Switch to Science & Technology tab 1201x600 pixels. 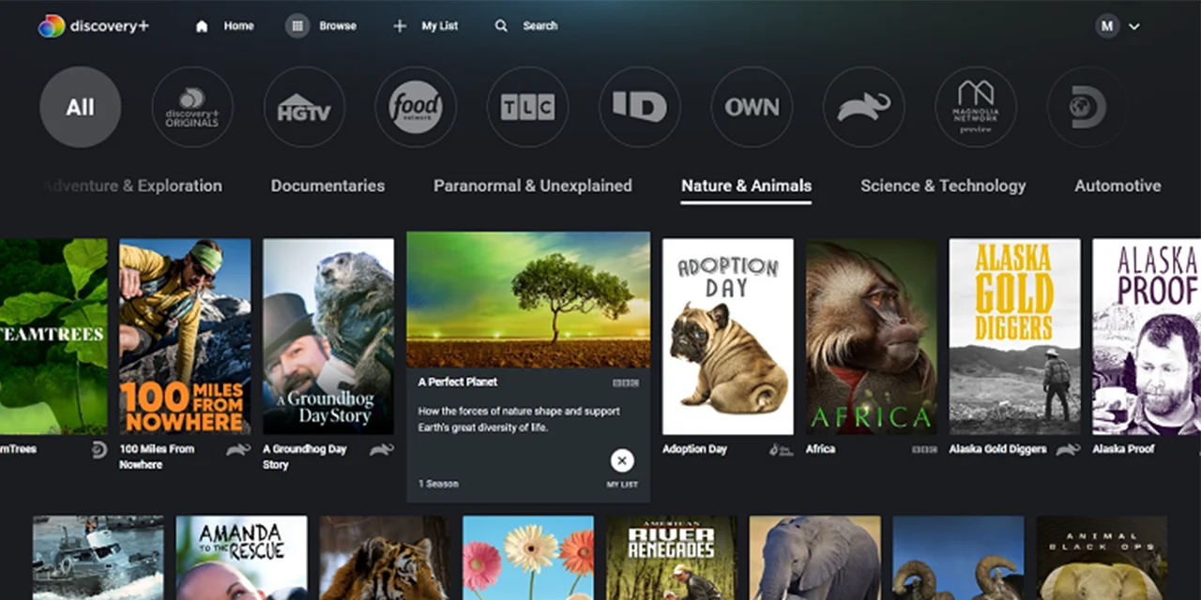(943, 186)
